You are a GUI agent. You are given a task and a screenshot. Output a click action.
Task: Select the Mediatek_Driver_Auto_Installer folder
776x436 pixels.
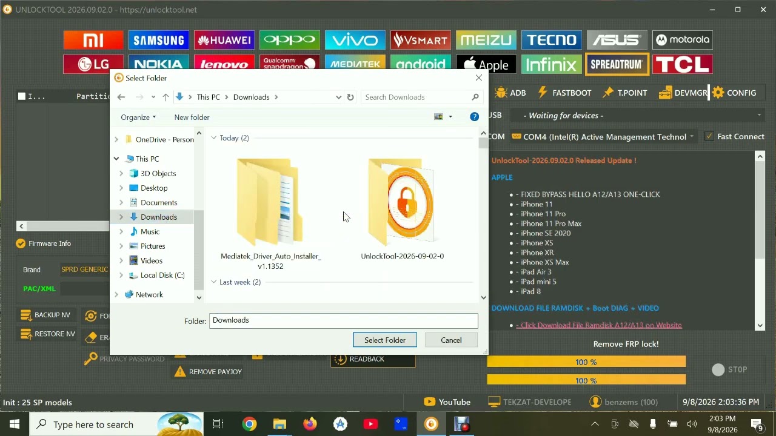(270, 213)
